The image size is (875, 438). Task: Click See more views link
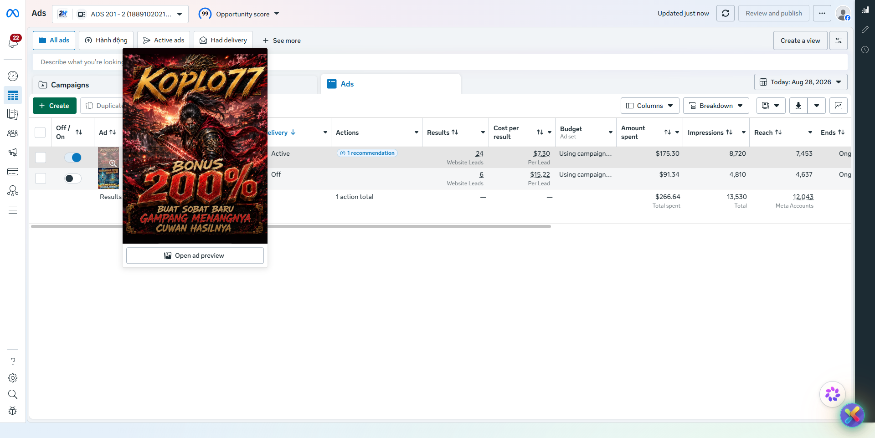[282, 41]
